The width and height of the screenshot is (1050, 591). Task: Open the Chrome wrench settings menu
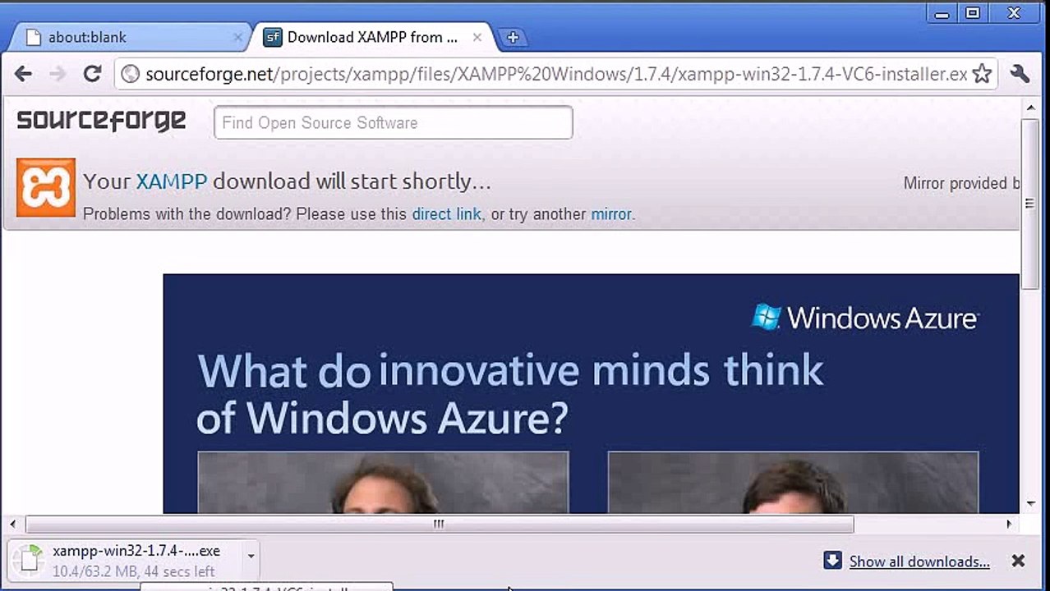[x=1020, y=74]
